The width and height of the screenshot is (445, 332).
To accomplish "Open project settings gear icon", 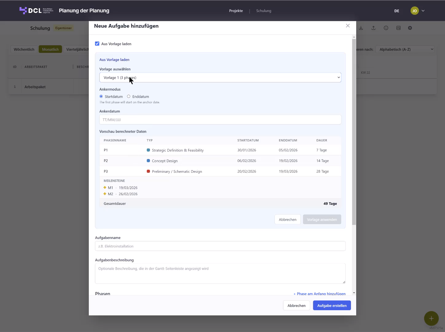I will click(410, 28).
